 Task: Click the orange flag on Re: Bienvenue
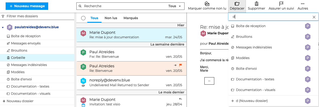[x=181, y=65]
